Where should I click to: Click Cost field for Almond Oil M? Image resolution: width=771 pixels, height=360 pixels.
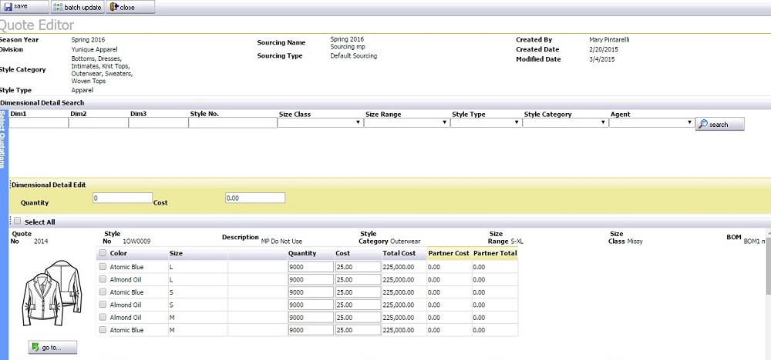tap(358, 318)
